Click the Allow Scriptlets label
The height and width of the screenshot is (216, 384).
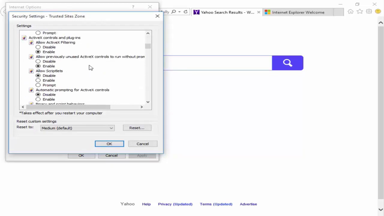pyautogui.click(x=49, y=71)
